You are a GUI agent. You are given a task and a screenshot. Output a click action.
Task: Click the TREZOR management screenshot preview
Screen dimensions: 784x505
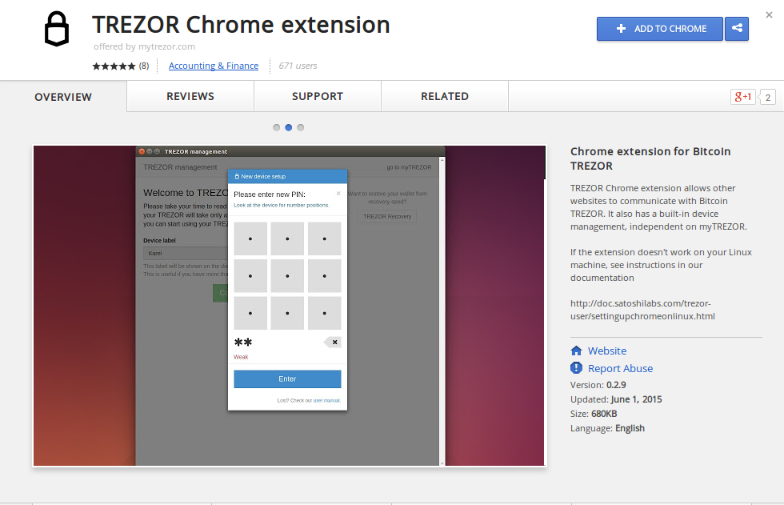pyautogui.click(x=290, y=306)
